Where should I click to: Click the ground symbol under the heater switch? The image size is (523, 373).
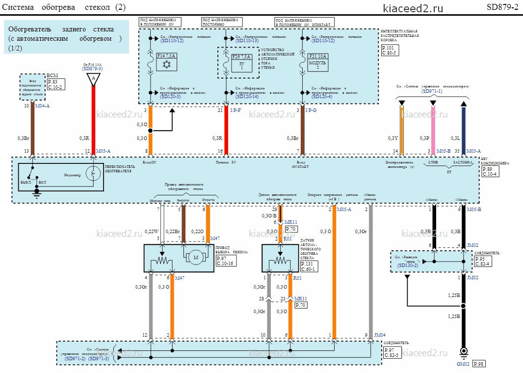point(36,193)
